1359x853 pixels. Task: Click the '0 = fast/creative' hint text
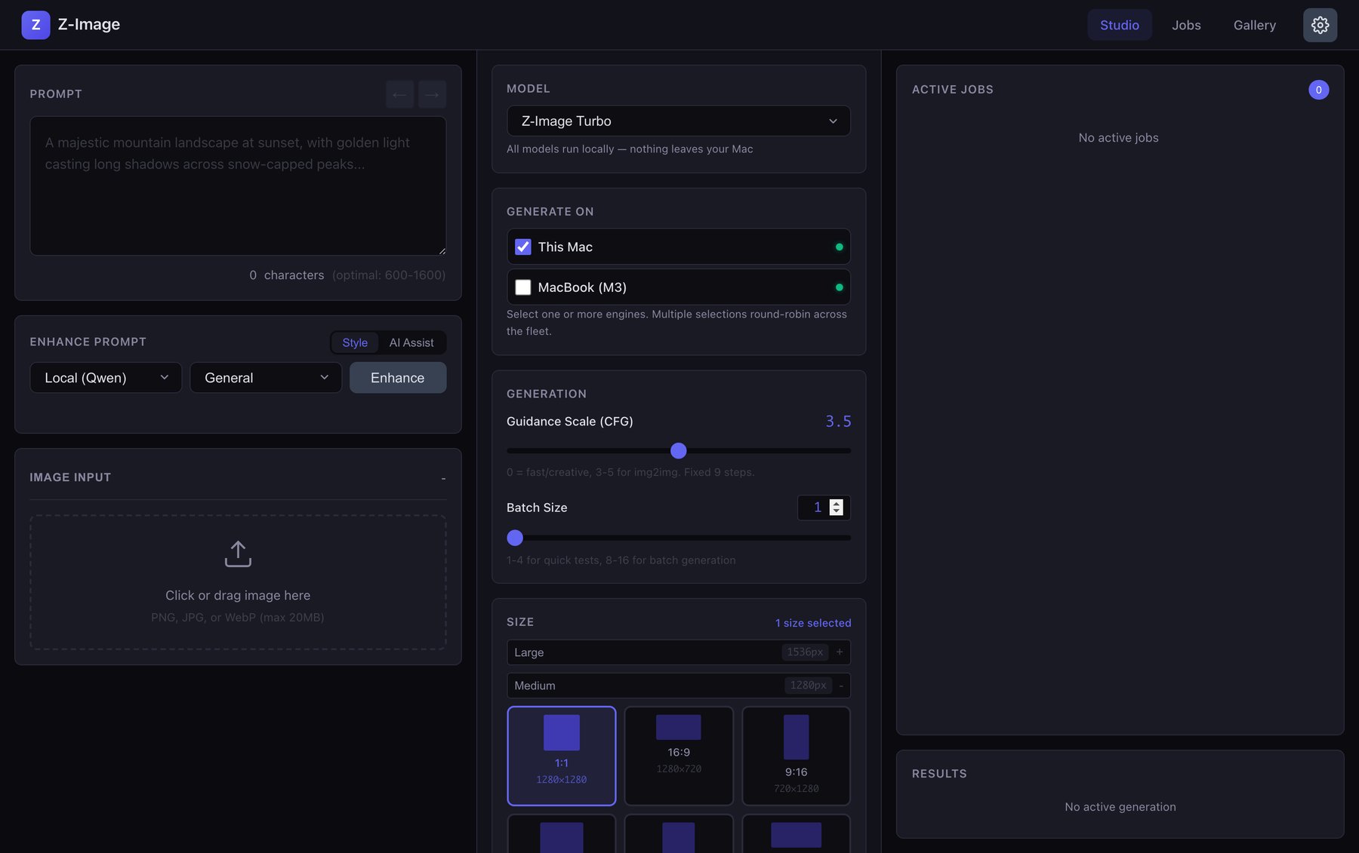(630, 472)
